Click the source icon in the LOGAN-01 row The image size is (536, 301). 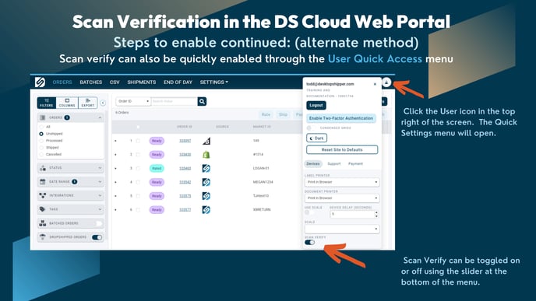point(206,168)
